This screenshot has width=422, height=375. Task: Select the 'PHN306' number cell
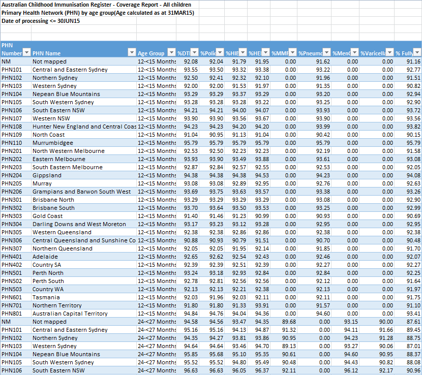(16, 240)
